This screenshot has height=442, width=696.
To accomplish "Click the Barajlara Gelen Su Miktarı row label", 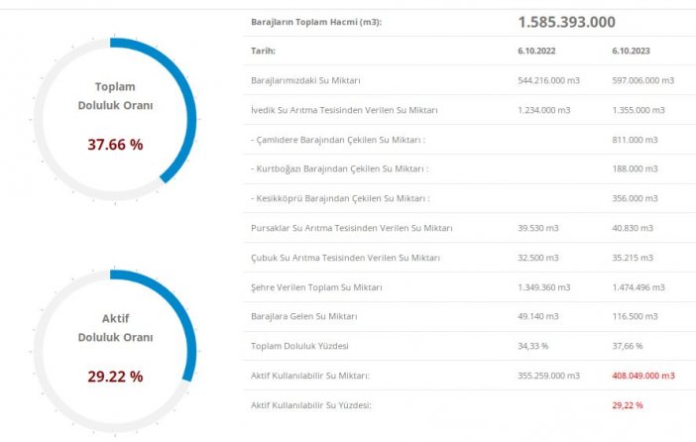I will (x=312, y=317).
